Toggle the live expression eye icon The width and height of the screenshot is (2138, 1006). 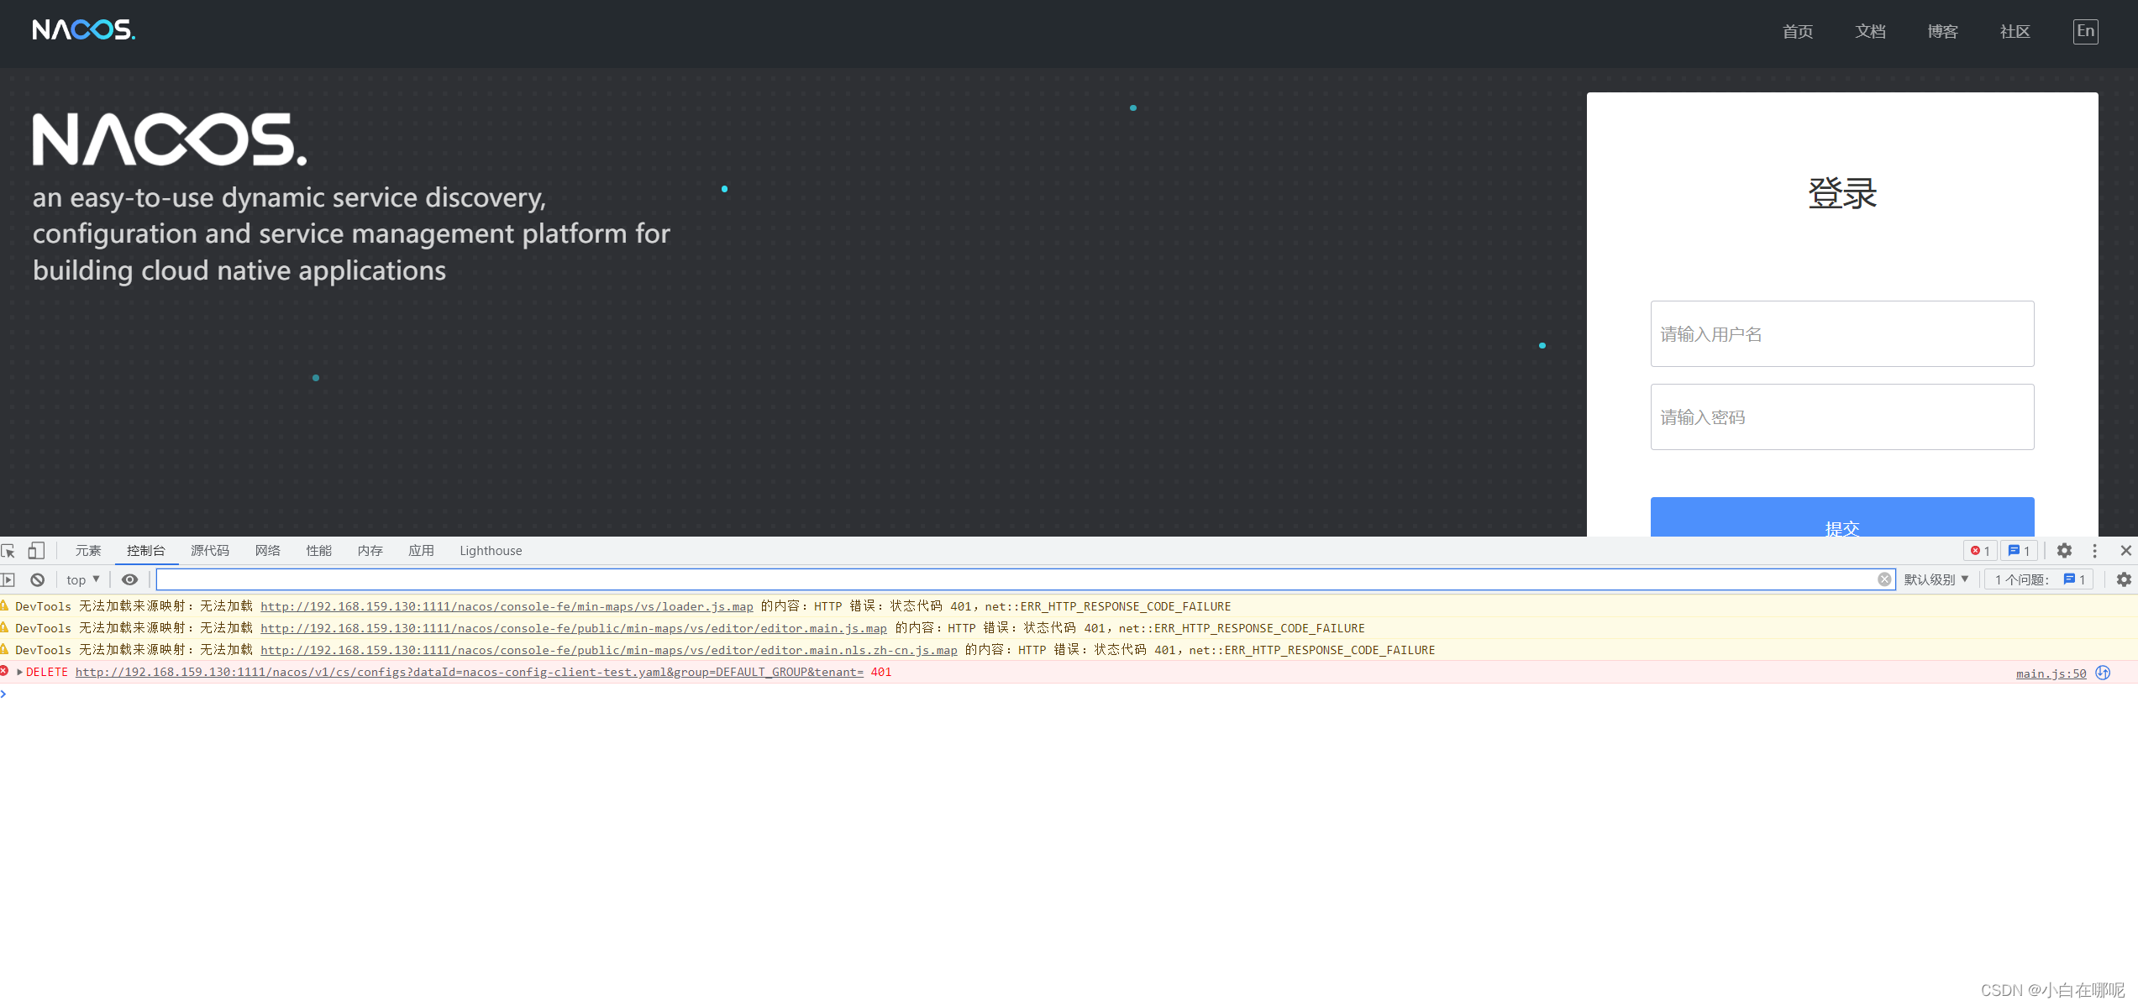click(129, 579)
